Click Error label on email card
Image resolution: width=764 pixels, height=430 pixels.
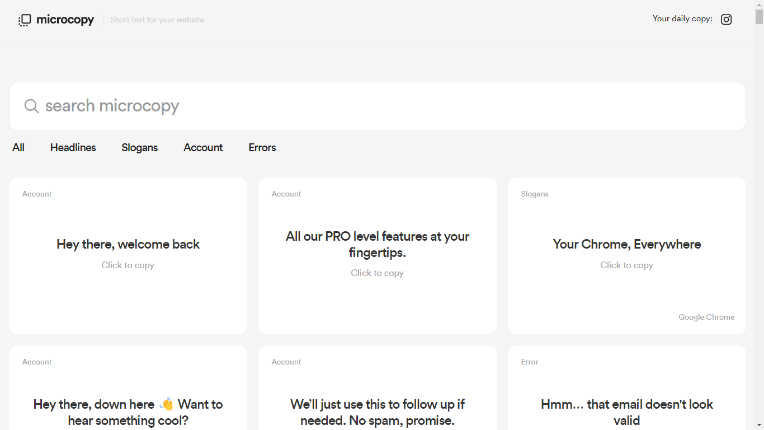pyautogui.click(x=530, y=362)
